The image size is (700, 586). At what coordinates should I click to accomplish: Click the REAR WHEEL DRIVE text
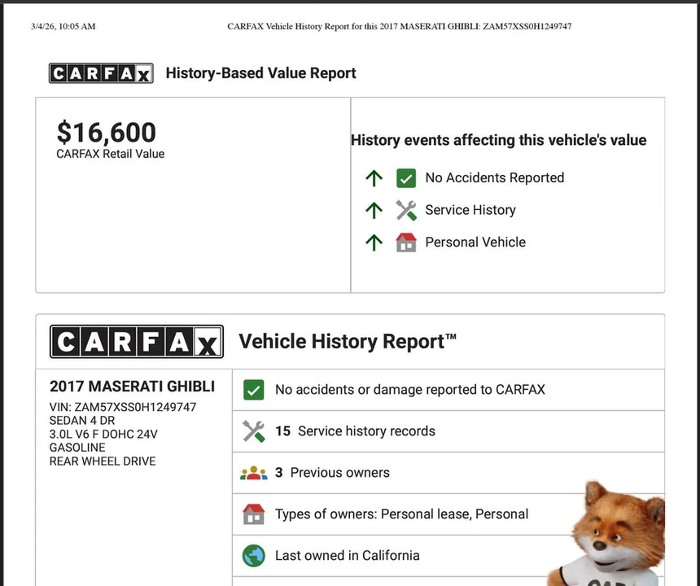point(103,461)
